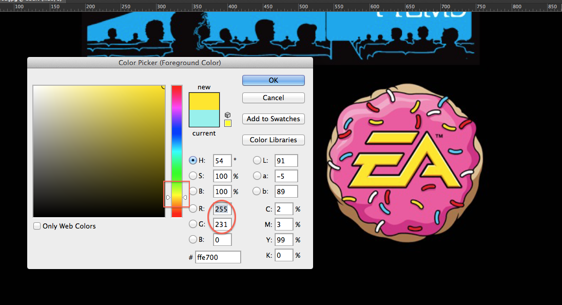This screenshot has width=562, height=305.
Task: Click the R field showing 255
Action: click(222, 209)
